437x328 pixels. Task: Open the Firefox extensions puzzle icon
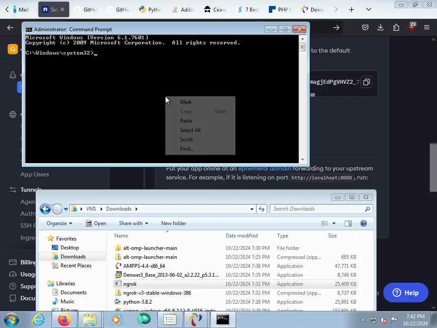click(396, 27)
